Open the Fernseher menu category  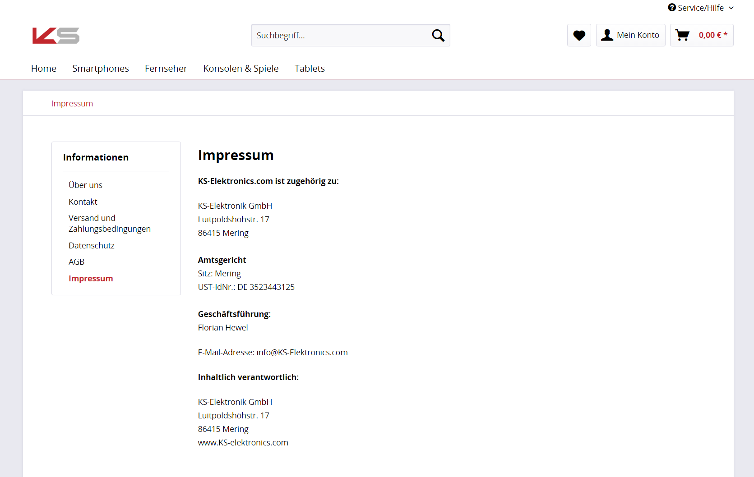click(166, 69)
